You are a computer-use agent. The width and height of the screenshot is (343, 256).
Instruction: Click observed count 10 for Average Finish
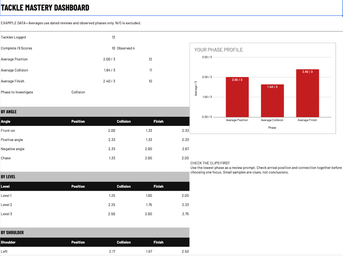[150, 81]
